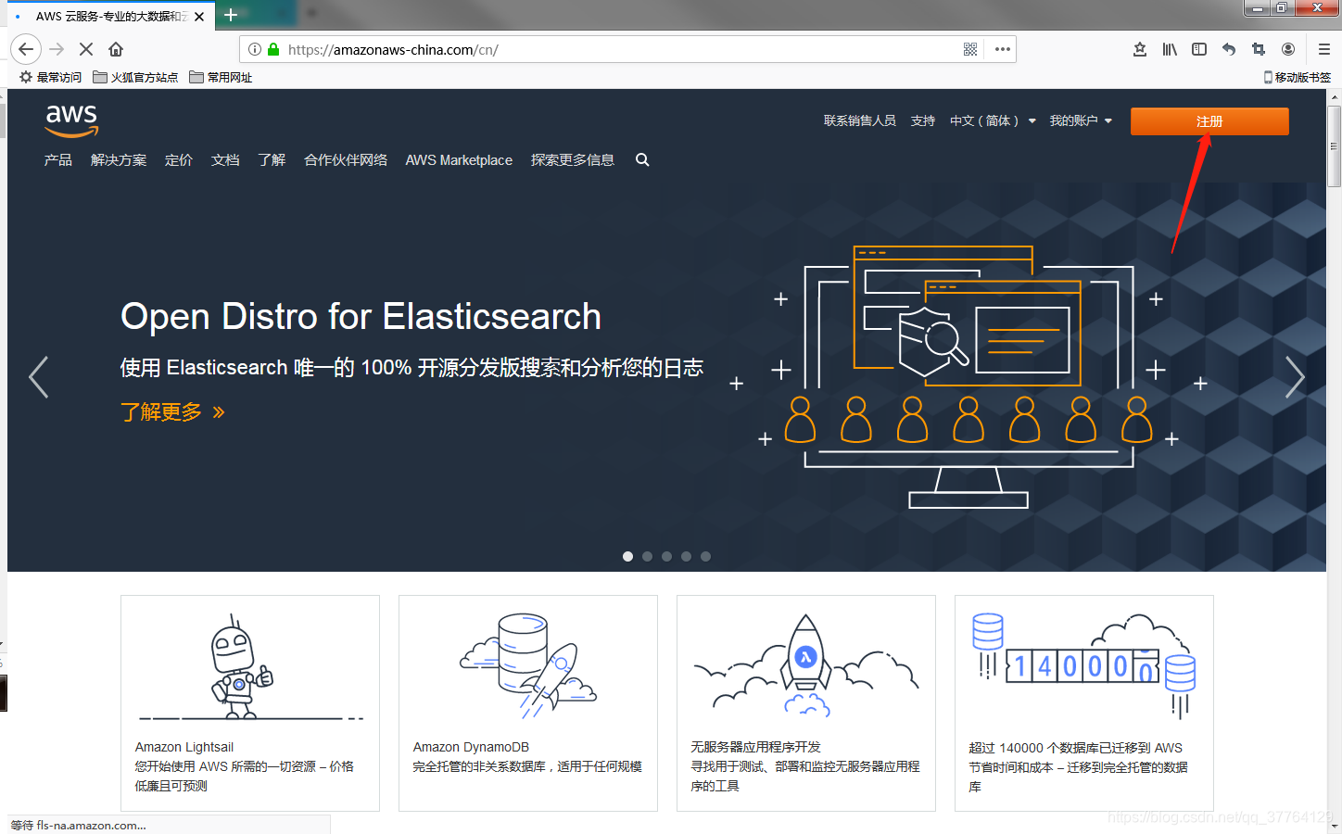Go back to the previous page
Screen dimensions: 1342x834
point(26,49)
